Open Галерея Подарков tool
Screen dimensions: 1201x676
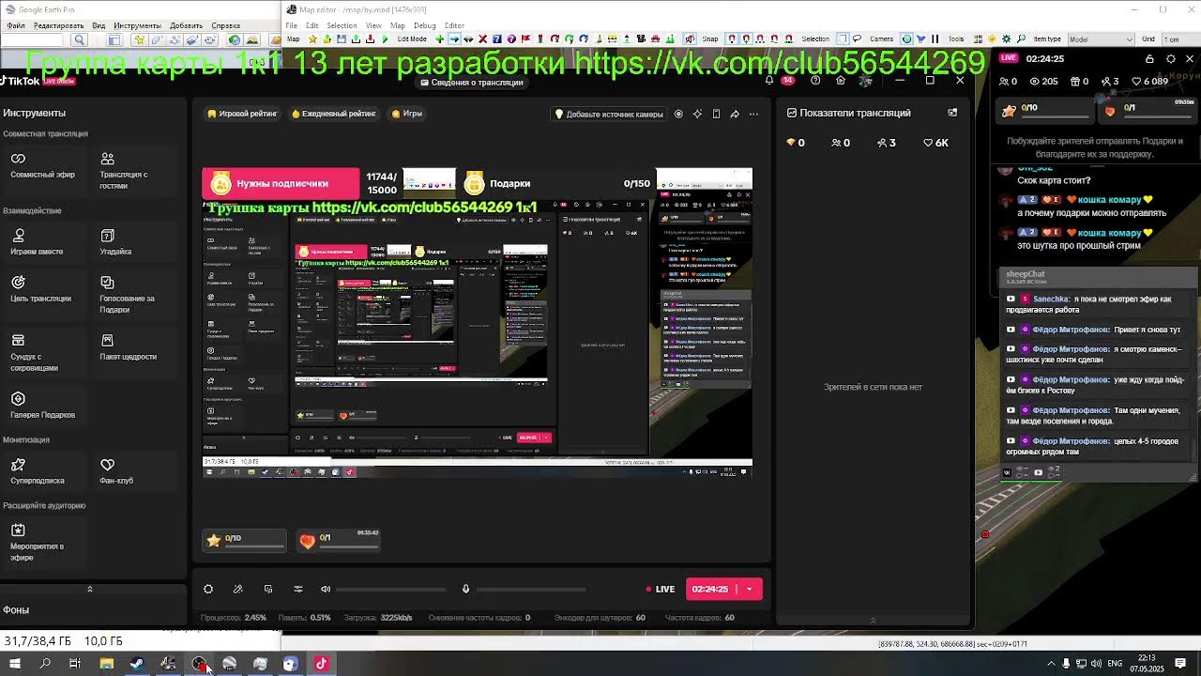pyautogui.click(x=42, y=405)
